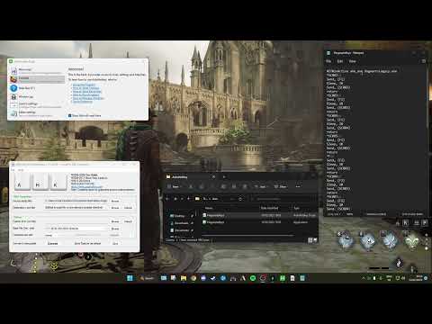Select the AutoHotkey Script file row
This screenshot has width=432, height=324.
tap(259, 215)
